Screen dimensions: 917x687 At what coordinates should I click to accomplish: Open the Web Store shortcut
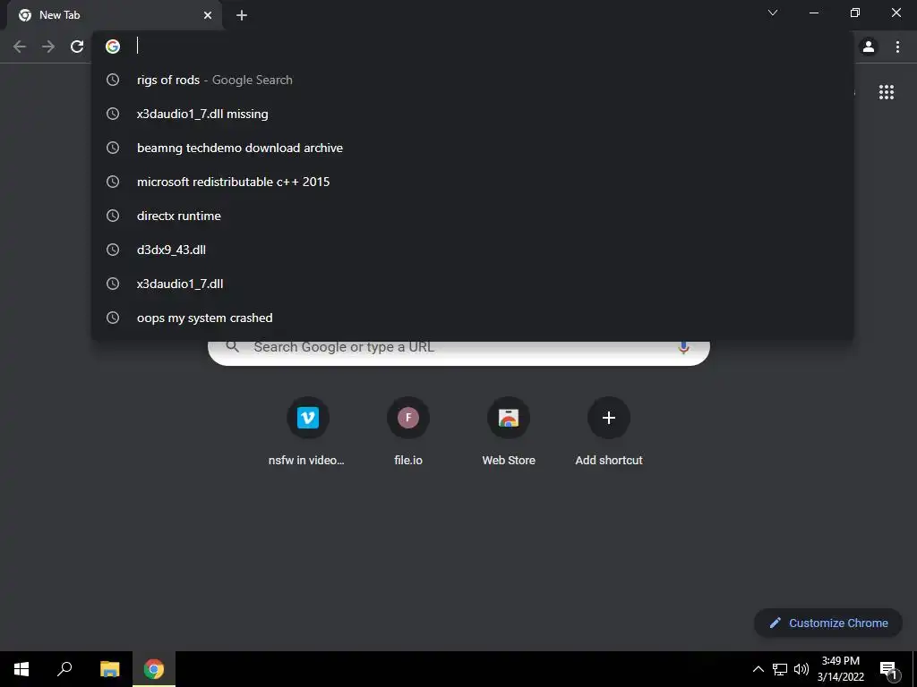point(509,432)
